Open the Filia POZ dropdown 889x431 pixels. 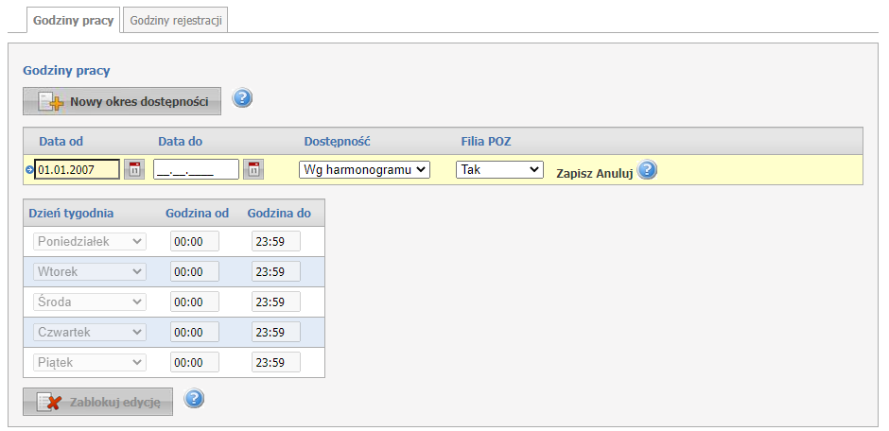(x=499, y=169)
